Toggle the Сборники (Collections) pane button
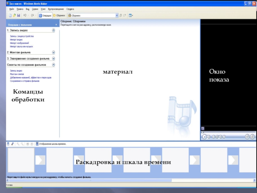The height and width of the screenshot is (193, 257). click(x=59, y=15)
